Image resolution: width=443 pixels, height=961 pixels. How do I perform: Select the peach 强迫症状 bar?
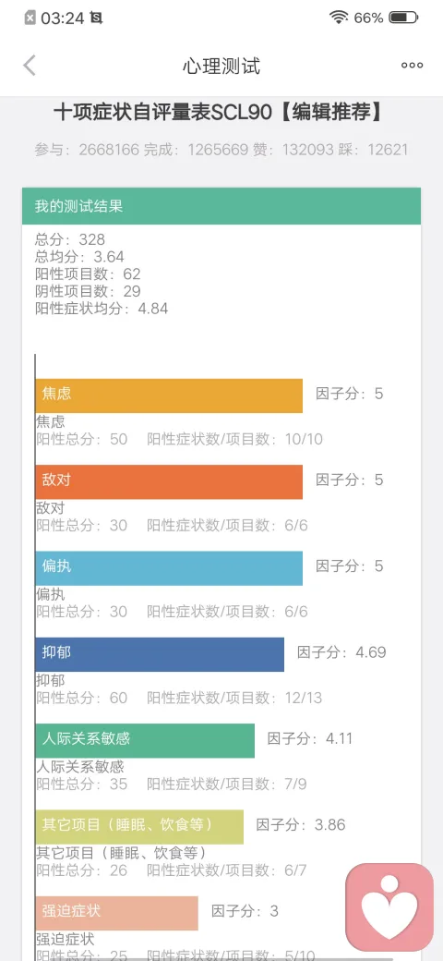(x=117, y=913)
